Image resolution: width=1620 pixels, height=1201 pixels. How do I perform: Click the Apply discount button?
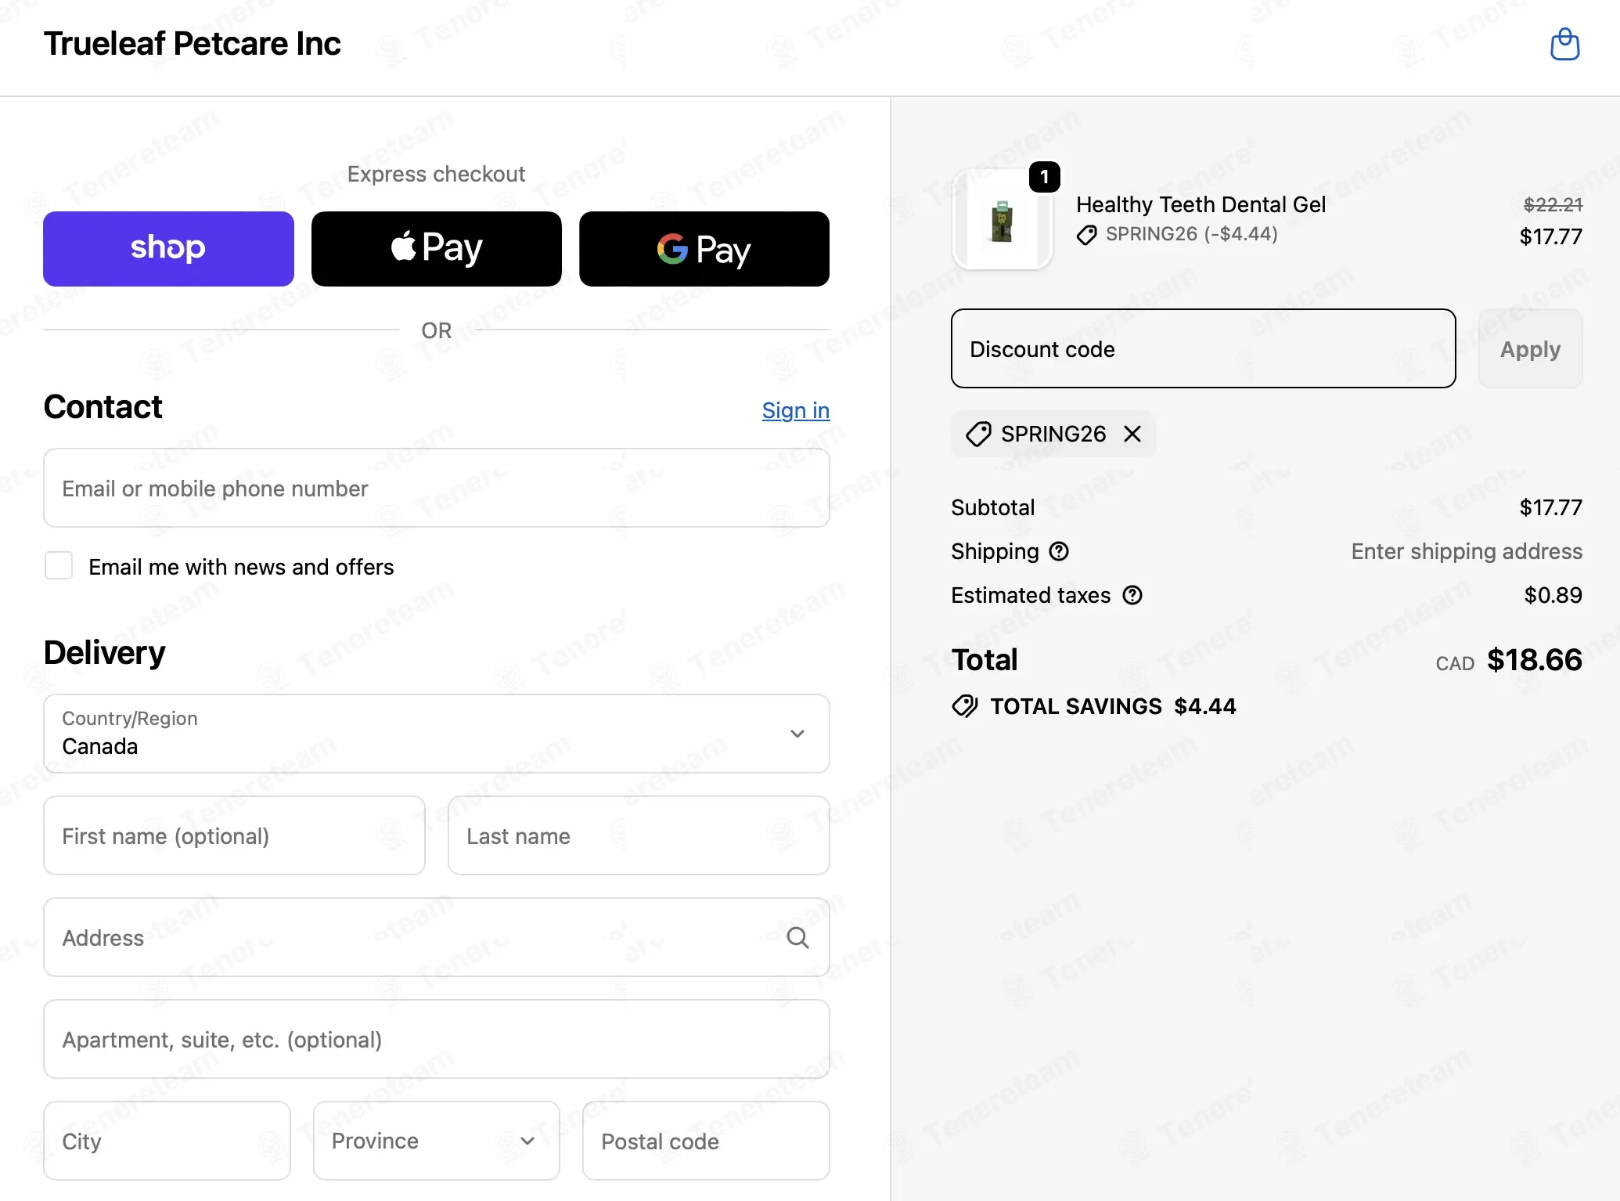[1530, 348]
